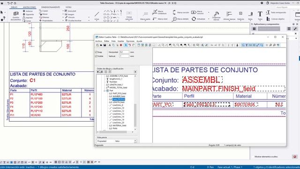
Task: Open the Insertar menu in Editor Cuadros
Action: click(121, 41)
